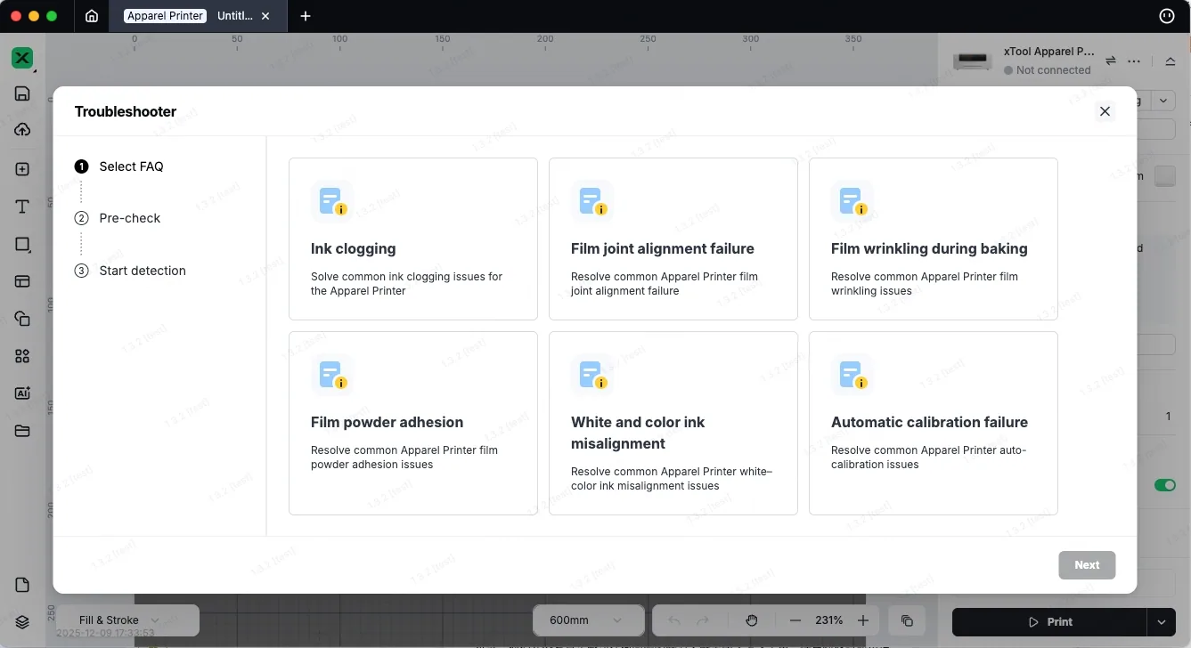Click the Print button

tap(1049, 622)
